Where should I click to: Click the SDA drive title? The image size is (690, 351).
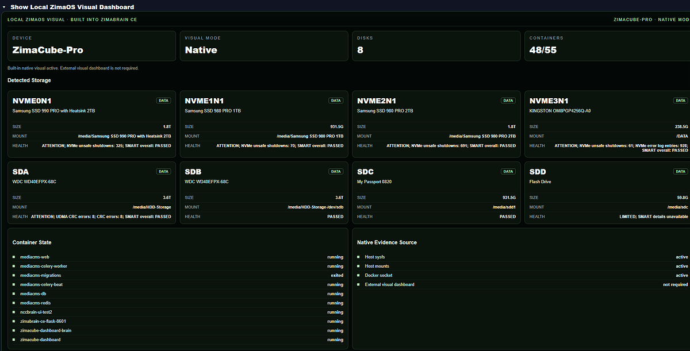(x=21, y=172)
